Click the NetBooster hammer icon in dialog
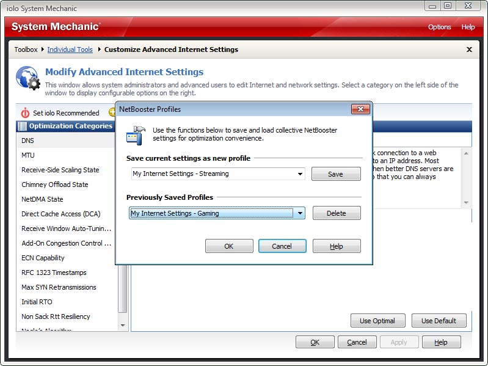488x366 pixels. click(x=136, y=136)
